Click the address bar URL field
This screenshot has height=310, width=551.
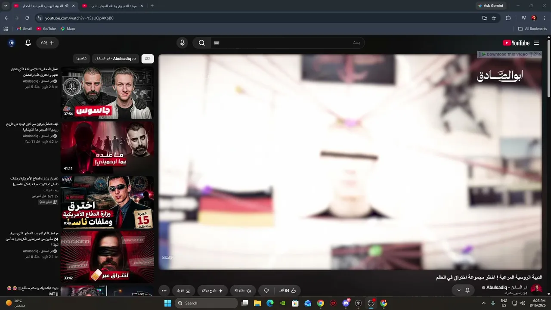click(258, 18)
